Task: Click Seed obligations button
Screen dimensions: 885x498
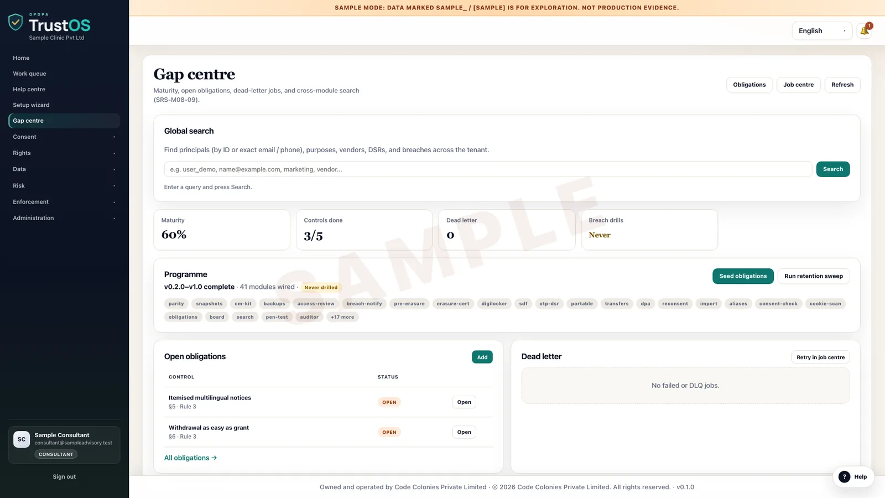Action: pyautogui.click(x=743, y=276)
